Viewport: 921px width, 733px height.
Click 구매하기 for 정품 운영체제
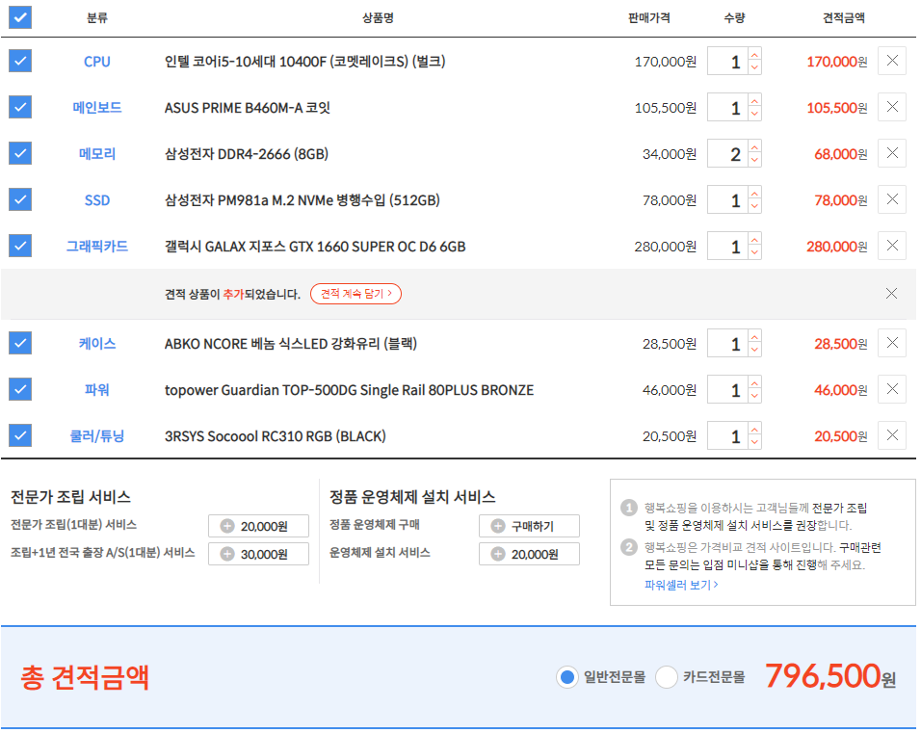(529, 526)
